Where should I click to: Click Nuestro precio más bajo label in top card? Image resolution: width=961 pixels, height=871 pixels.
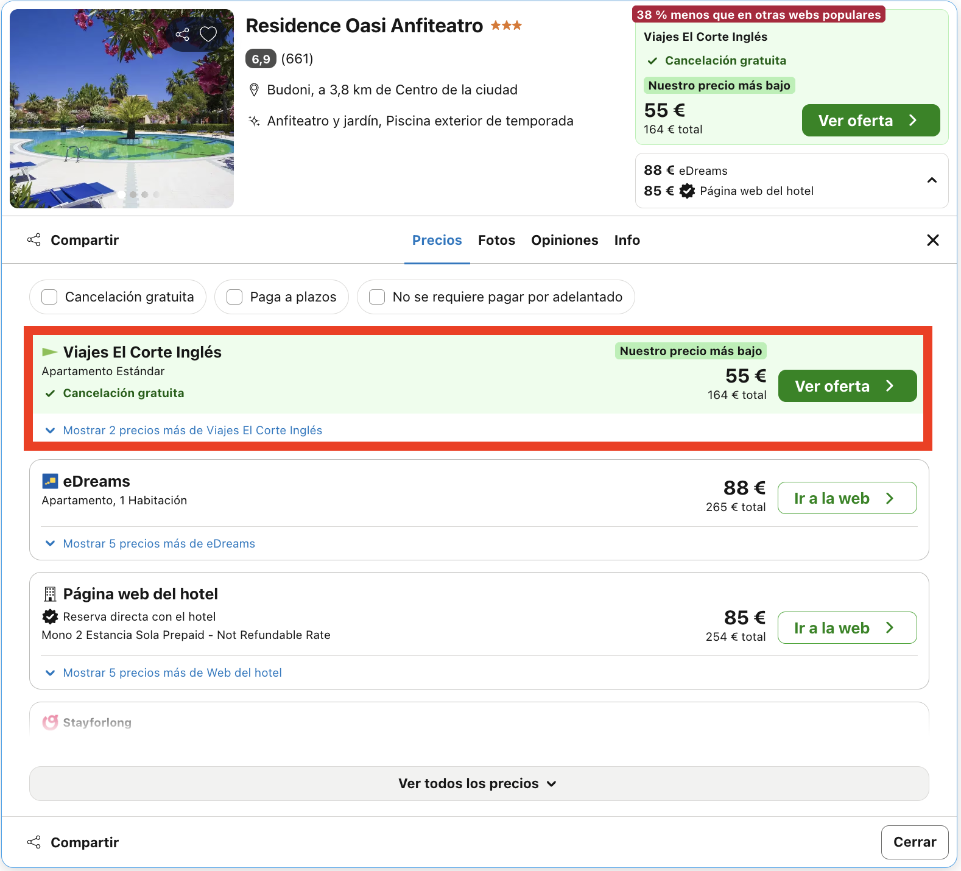pos(719,85)
